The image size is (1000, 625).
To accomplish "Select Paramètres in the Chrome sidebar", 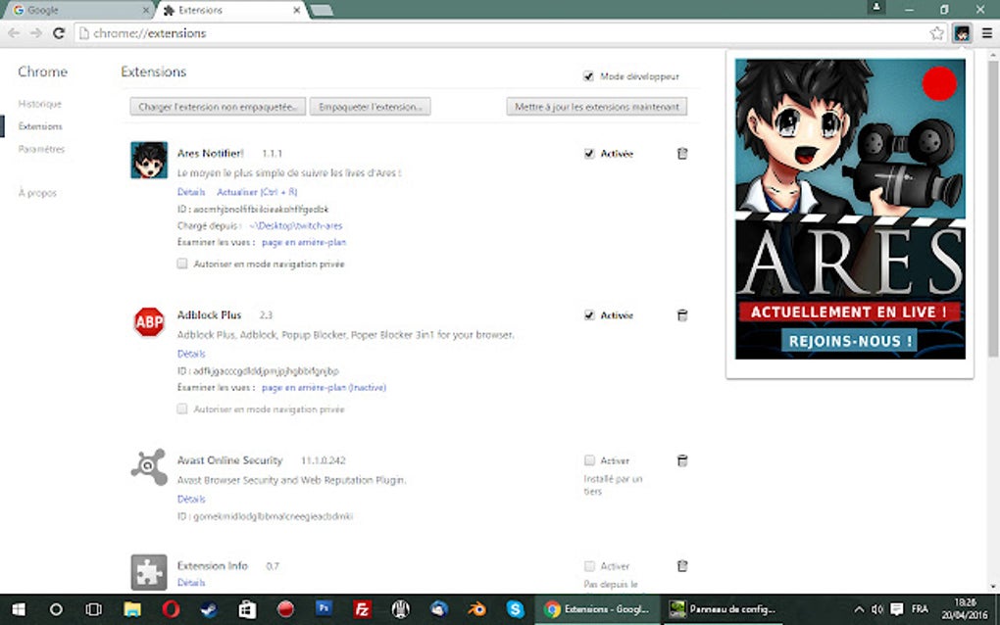I will click(40, 149).
